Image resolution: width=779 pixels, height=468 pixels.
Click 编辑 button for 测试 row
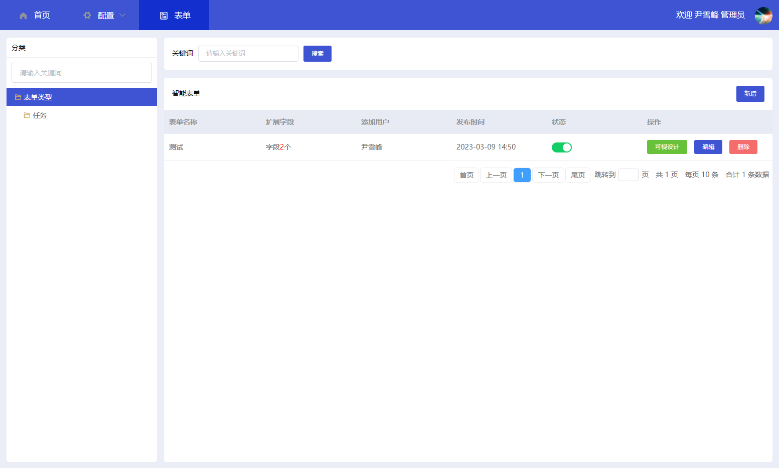[x=708, y=147]
